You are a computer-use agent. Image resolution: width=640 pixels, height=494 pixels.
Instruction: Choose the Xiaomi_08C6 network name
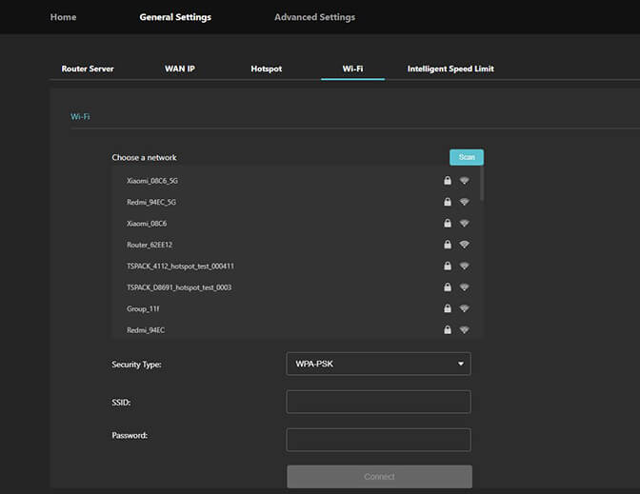click(x=147, y=224)
